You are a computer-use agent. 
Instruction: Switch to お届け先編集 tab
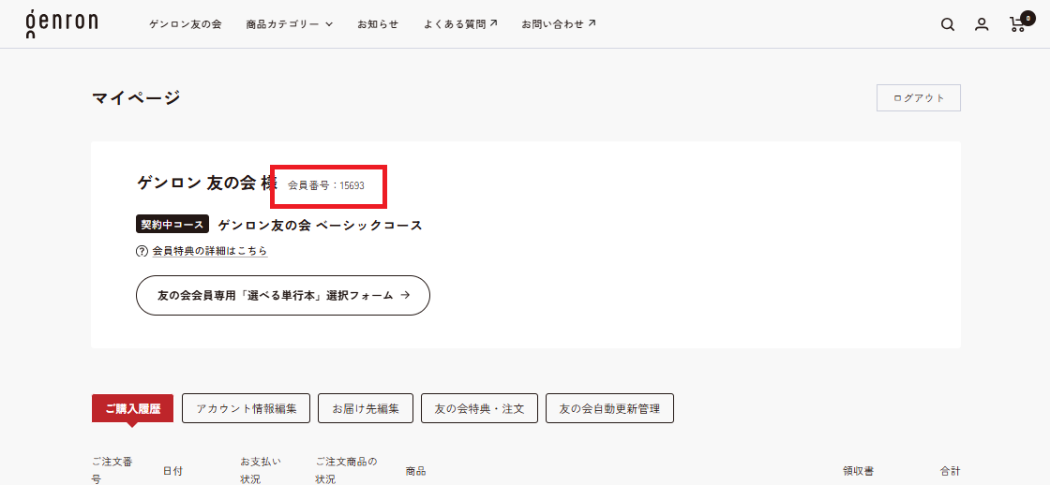(366, 409)
